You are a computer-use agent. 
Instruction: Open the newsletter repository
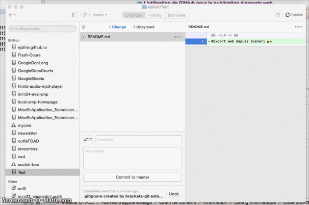click(27, 133)
